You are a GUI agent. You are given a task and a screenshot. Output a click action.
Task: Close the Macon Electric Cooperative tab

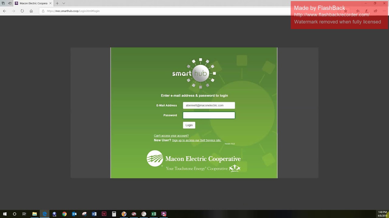click(50, 3)
